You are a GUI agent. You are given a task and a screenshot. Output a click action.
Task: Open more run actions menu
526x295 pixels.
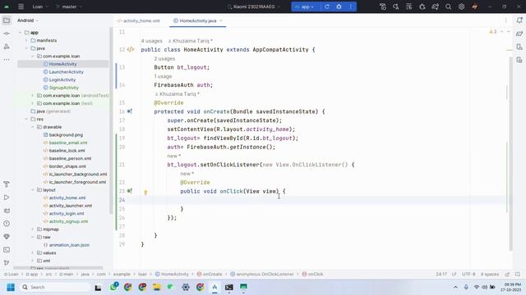[x=351, y=7]
